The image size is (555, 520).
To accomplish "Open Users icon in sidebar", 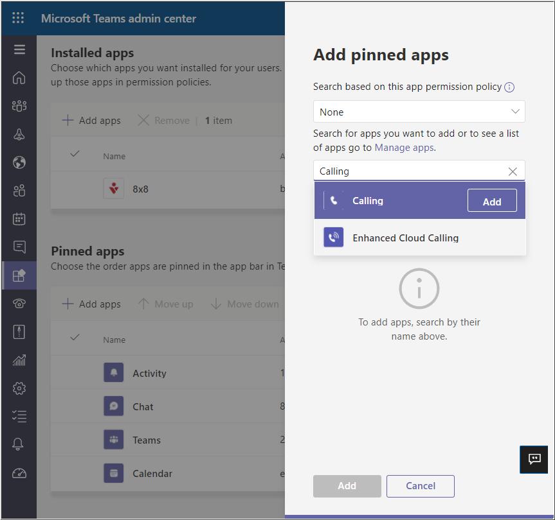I will pos(19,191).
